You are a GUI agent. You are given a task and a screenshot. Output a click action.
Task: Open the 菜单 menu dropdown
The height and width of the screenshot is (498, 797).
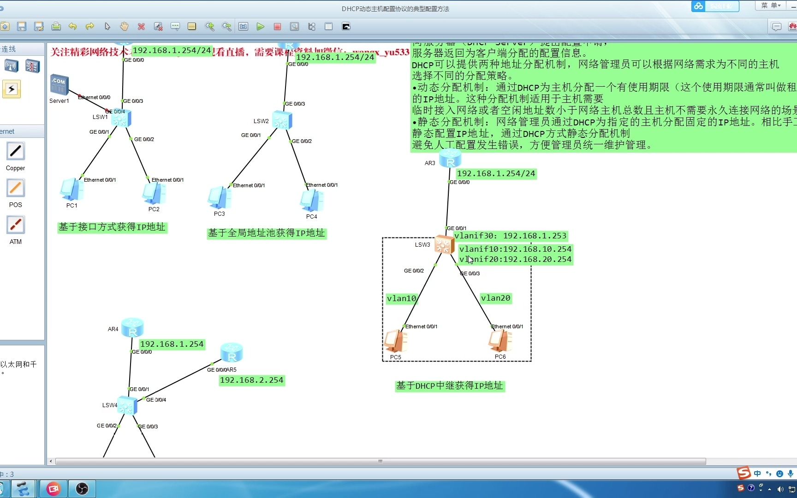pos(771,6)
